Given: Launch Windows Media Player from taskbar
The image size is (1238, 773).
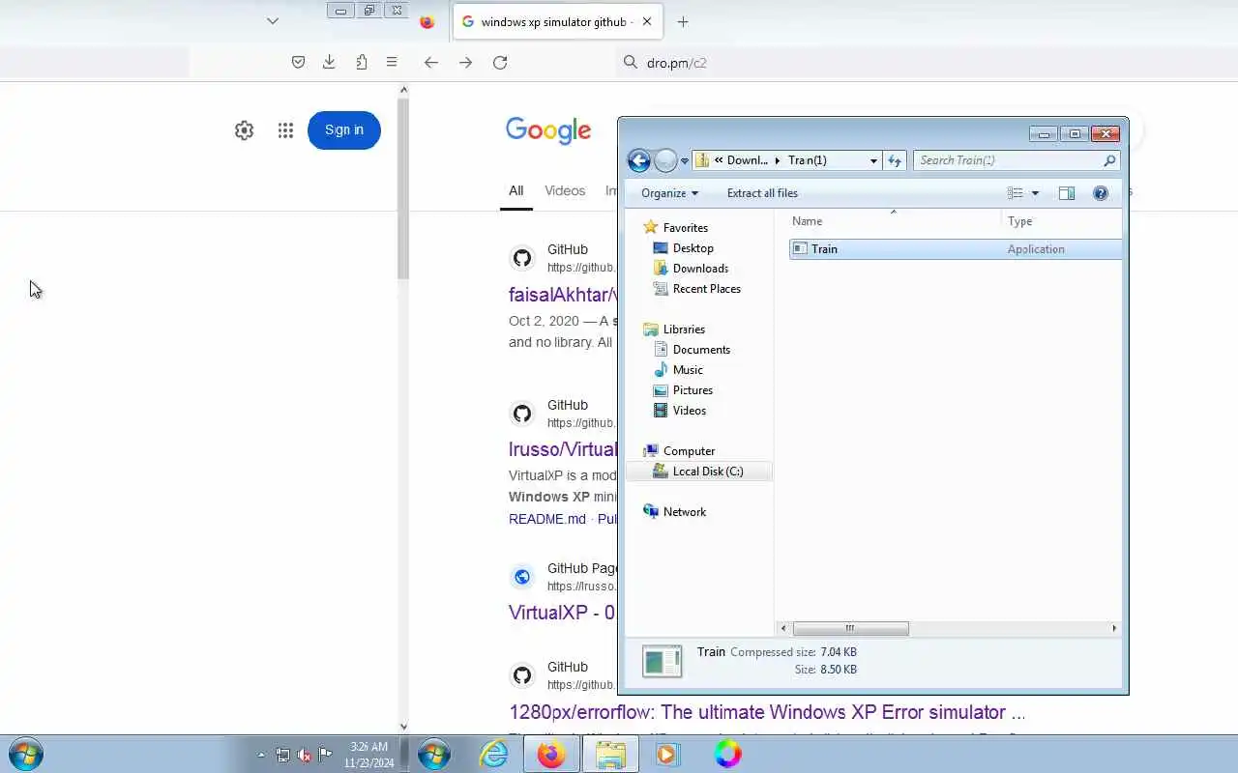Looking at the screenshot, I should (667, 754).
